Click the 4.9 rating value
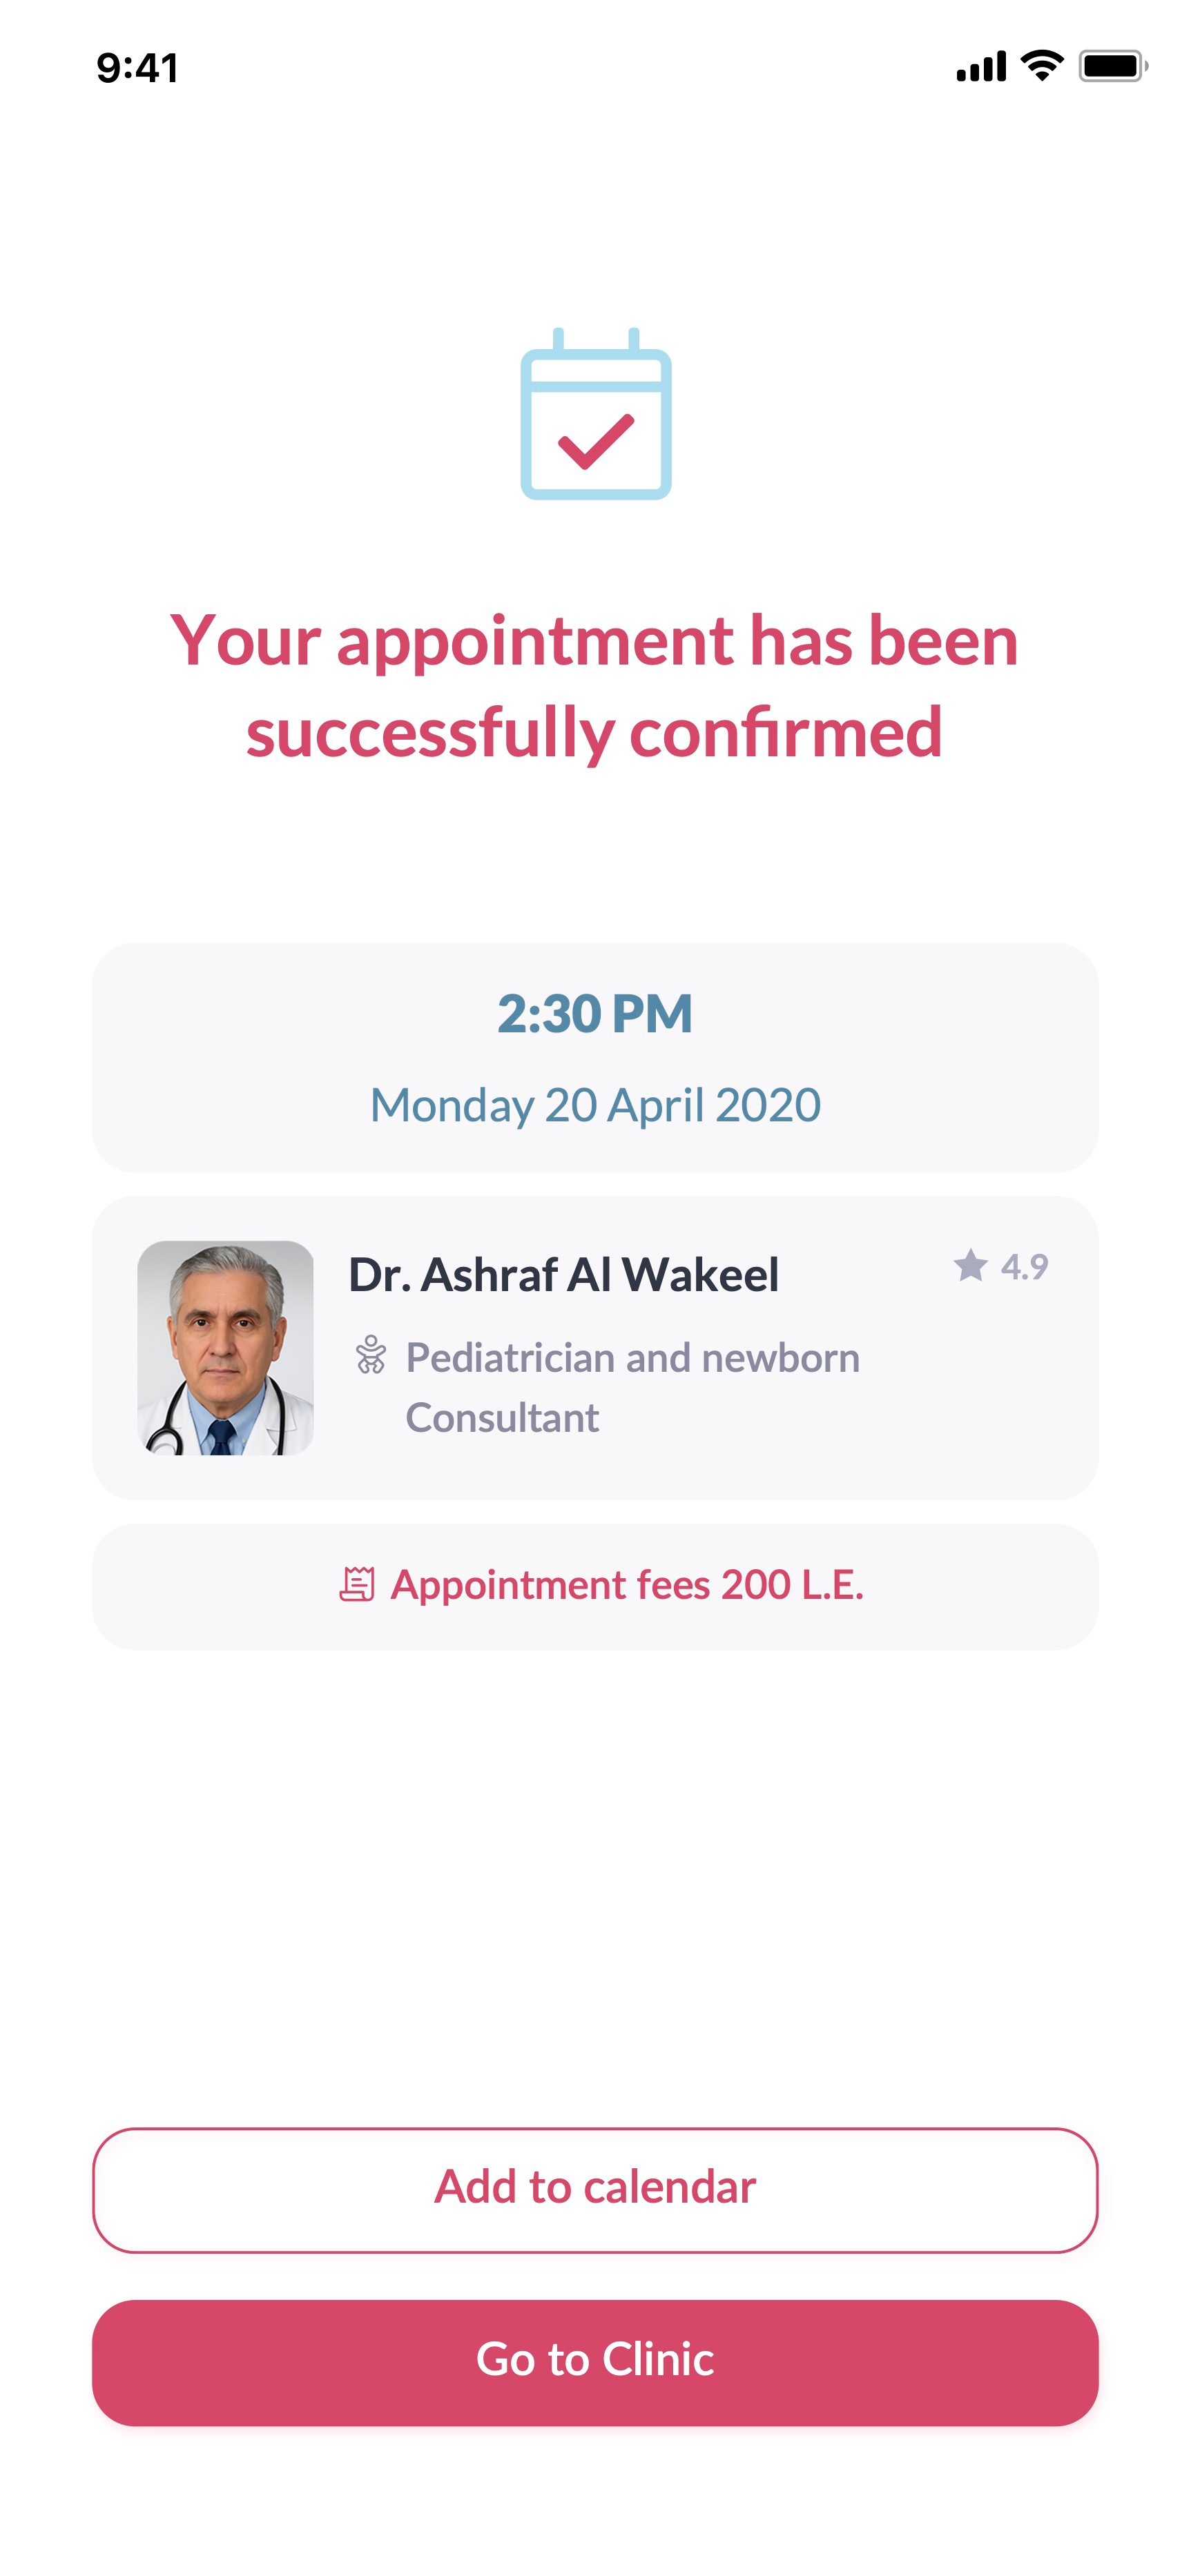Viewport: 1191px width, 2576px height. 1024,1267
